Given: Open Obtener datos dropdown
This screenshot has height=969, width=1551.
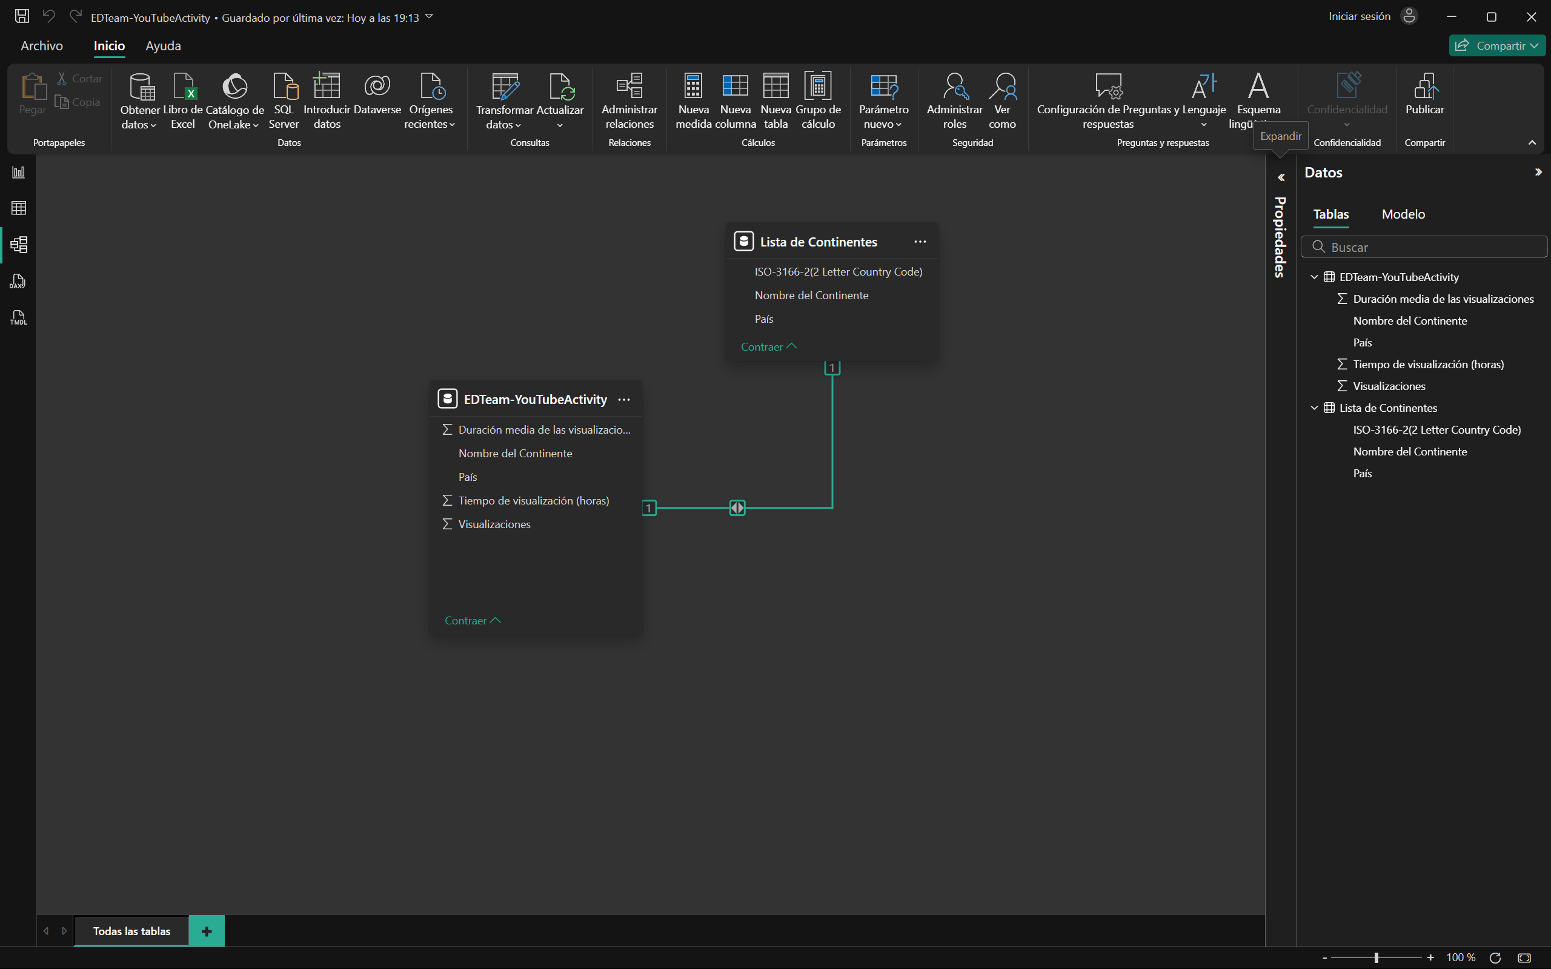Looking at the screenshot, I should click(139, 124).
